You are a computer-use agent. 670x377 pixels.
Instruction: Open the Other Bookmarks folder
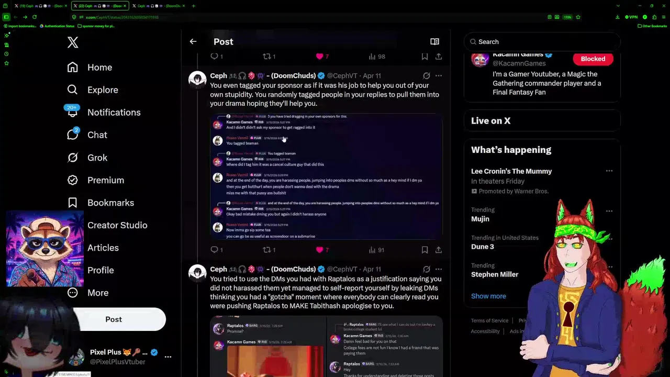coord(652,26)
